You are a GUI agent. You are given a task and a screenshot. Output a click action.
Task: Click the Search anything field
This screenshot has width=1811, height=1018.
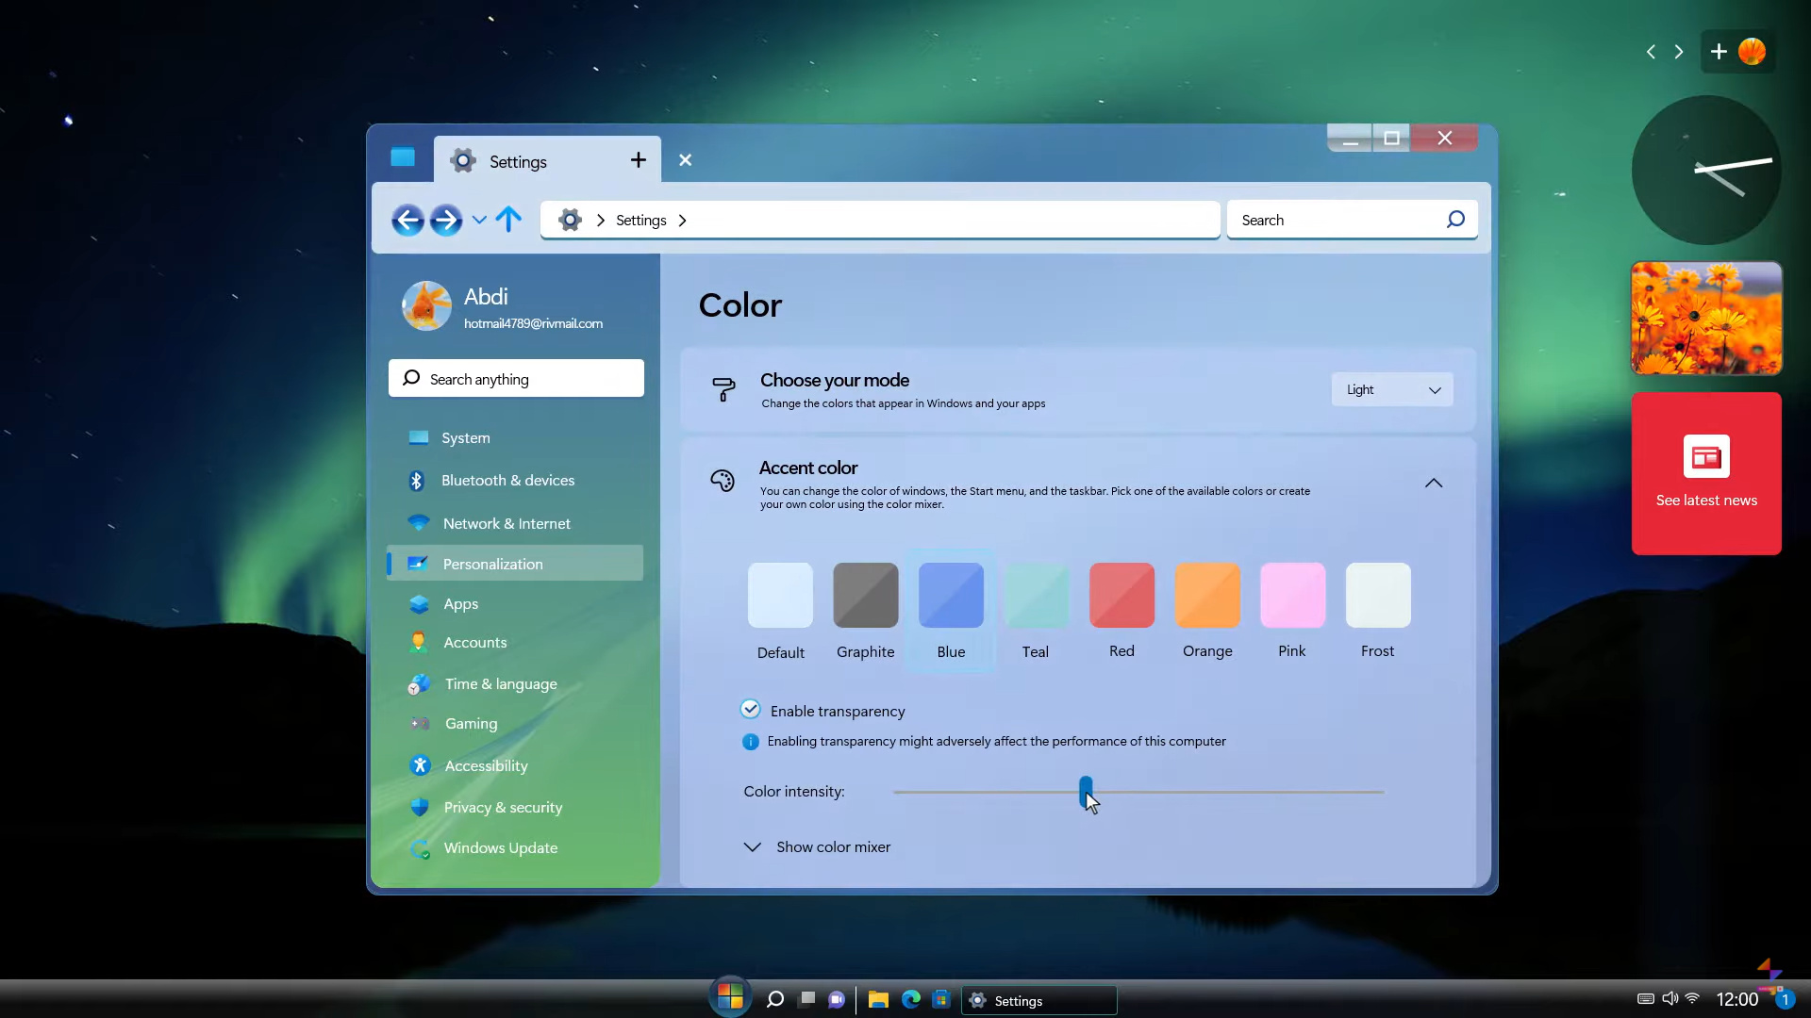516,379
